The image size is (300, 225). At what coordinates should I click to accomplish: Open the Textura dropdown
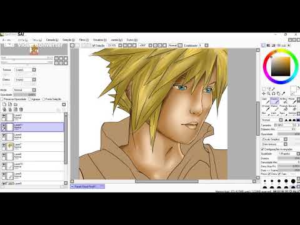coord(26,70)
